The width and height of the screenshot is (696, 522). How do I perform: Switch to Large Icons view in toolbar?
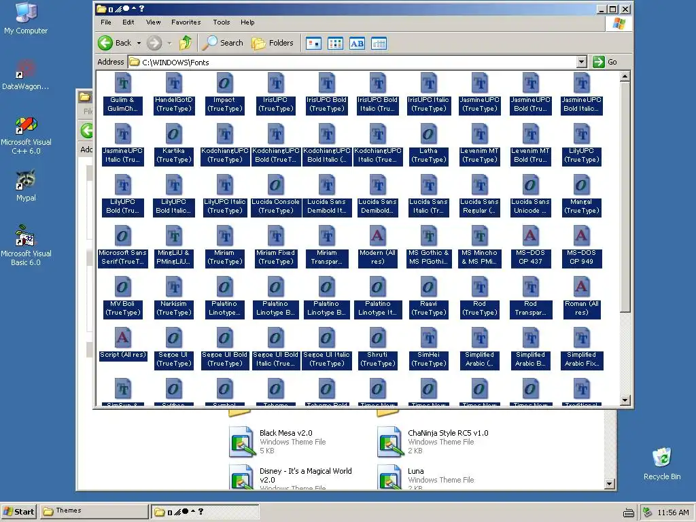[x=314, y=43]
